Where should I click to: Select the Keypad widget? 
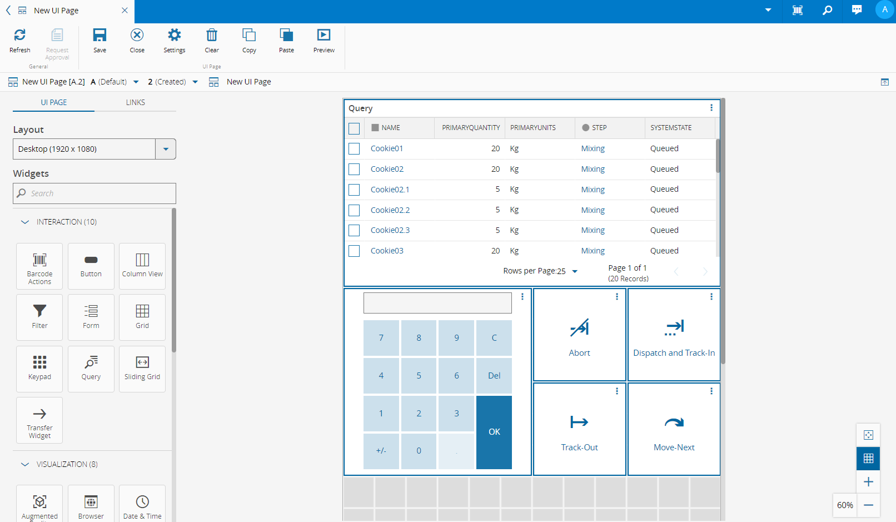(x=39, y=369)
